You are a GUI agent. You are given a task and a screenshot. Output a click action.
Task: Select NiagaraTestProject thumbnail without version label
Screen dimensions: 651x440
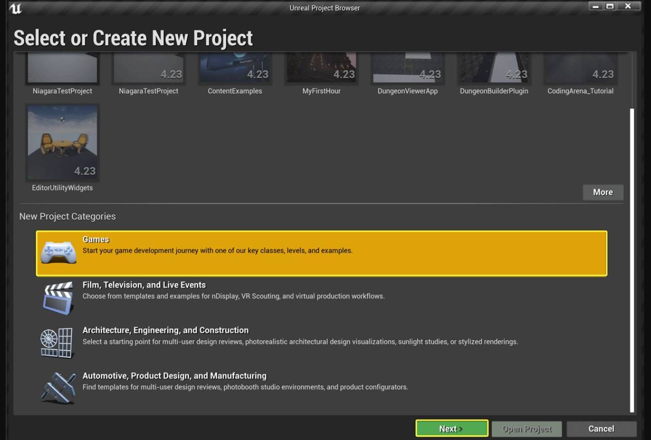[63, 68]
